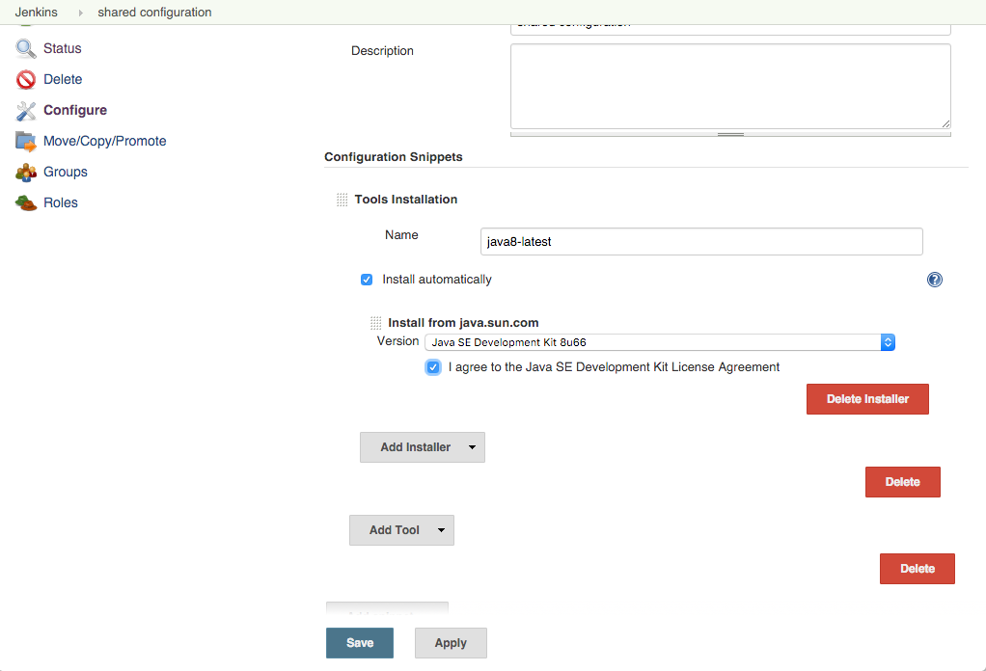
Task: Click the Move/Copy/Promote folder icon
Action: click(x=26, y=142)
